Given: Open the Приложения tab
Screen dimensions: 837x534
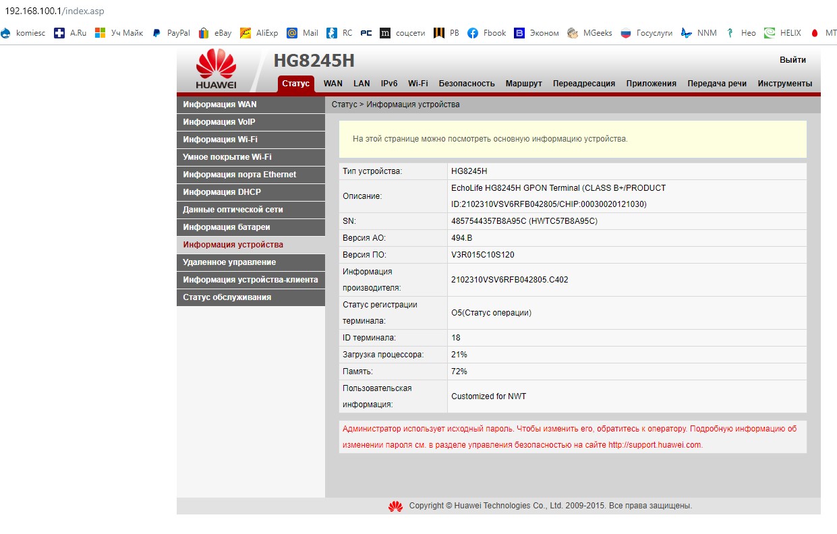Looking at the screenshot, I should point(651,84).
